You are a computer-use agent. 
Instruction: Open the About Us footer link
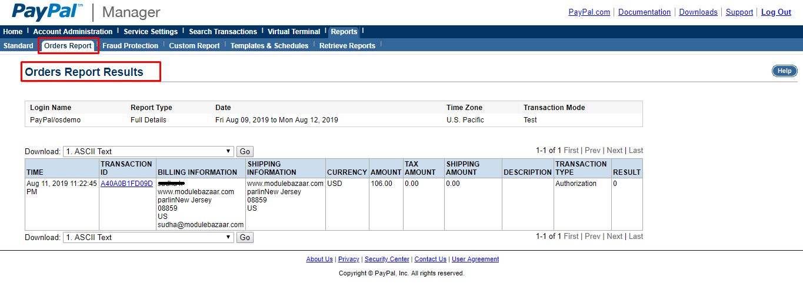pyautogui.click(x=319, y=260)
